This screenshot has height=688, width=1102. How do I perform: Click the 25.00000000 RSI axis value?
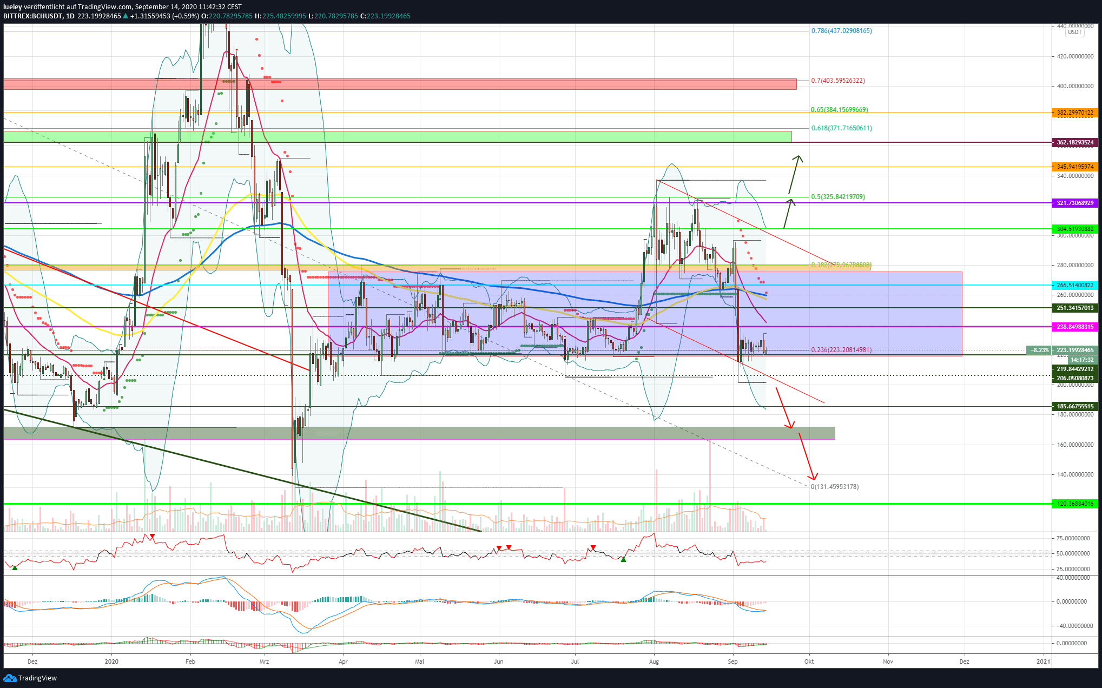click(1073, 569)
